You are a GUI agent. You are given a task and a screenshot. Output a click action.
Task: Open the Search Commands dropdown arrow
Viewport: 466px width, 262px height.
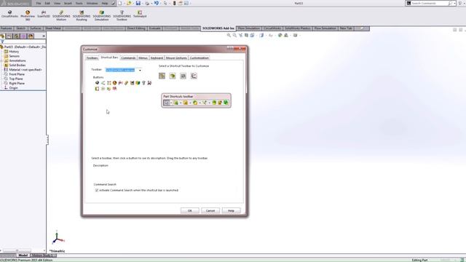[454, 3]
